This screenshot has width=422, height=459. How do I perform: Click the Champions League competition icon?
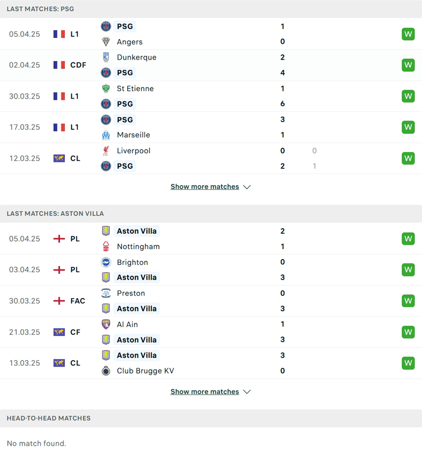pos(58,158)
